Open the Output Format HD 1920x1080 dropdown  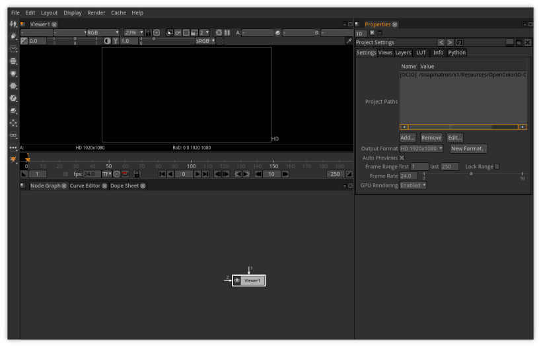[x=421, y=148]
